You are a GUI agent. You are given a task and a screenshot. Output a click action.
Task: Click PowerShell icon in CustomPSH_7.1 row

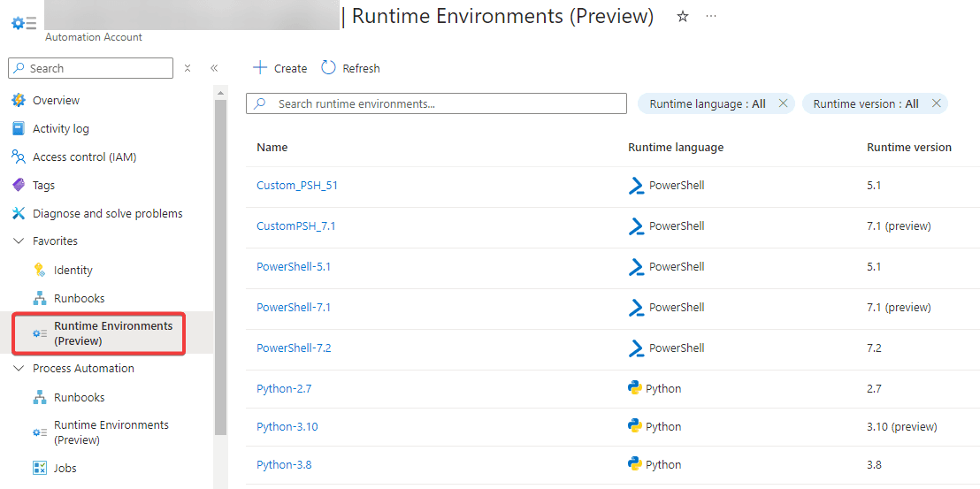(x=636, y=226)
